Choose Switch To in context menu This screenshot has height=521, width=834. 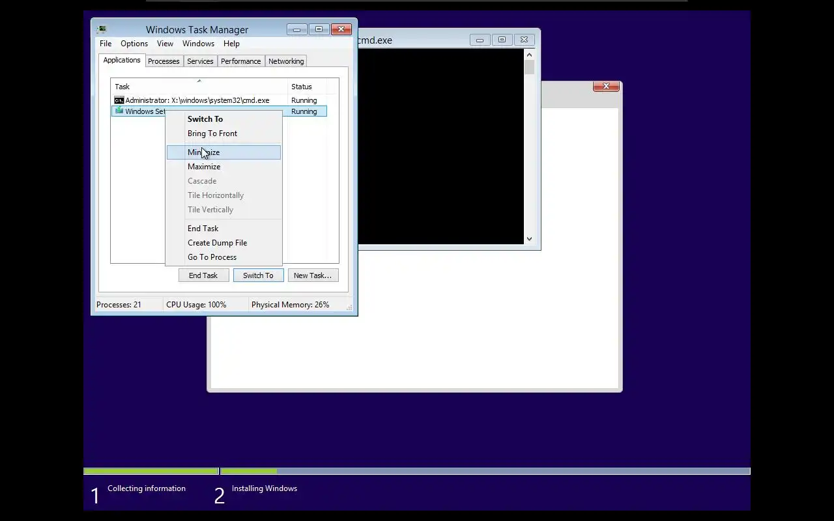click(223, 119)
